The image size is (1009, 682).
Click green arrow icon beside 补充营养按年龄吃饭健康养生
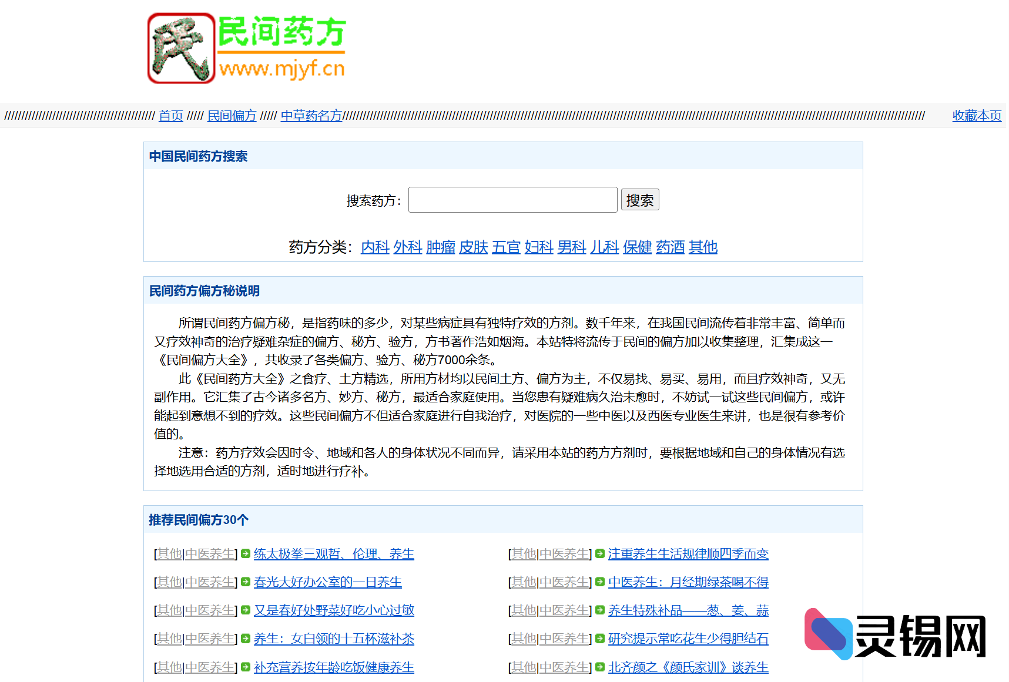[x=245, y=667]
